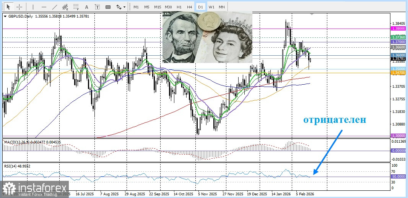Image resolution: width=408 pixels, height=198 pixels.
Task: Select the cursor arrow tool
Action: coord(9,7)
